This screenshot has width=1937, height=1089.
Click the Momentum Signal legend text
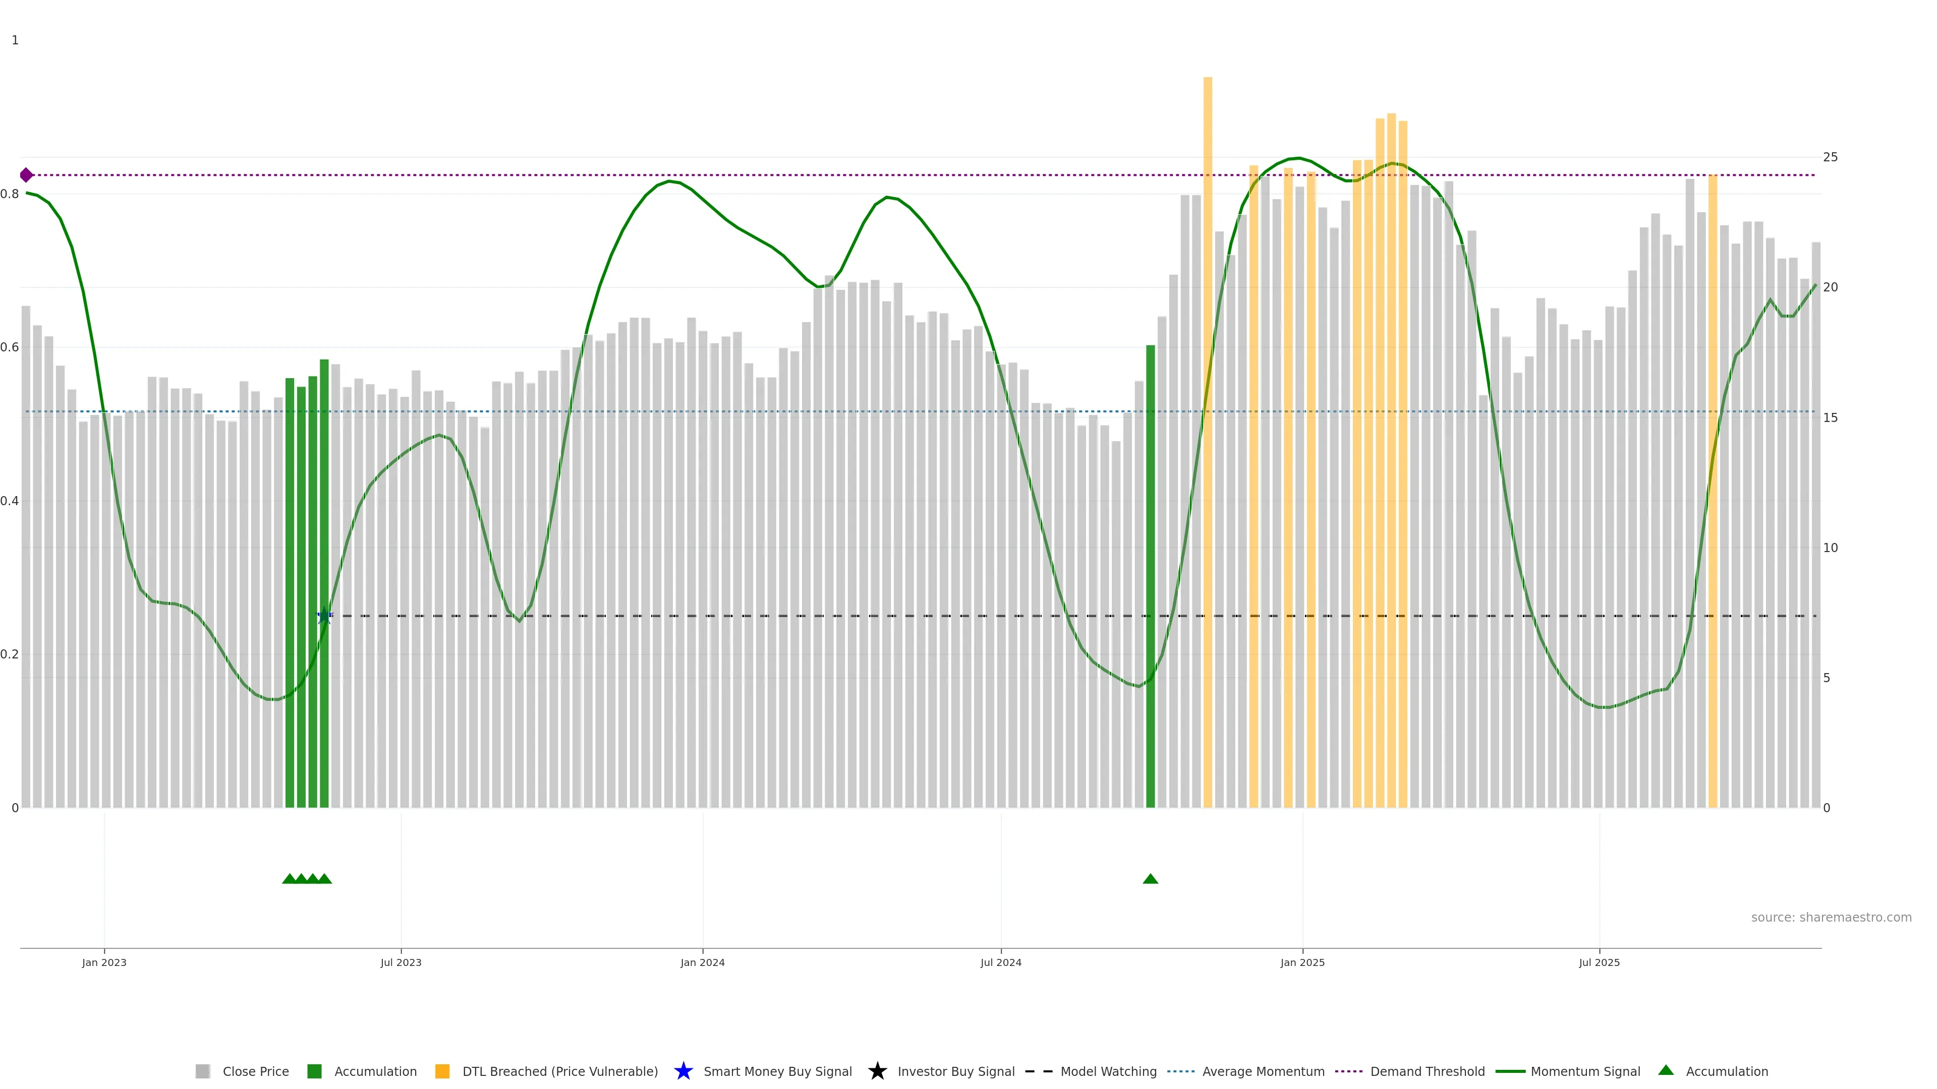tap(1585, 1071)
